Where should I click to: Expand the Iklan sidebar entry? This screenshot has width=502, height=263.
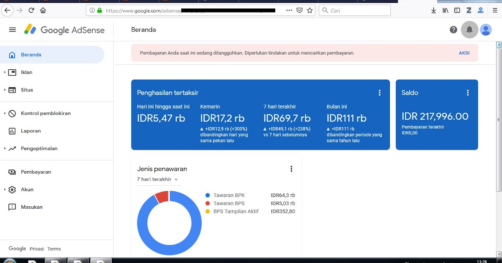pyautogui.click(x=26, y=72)
